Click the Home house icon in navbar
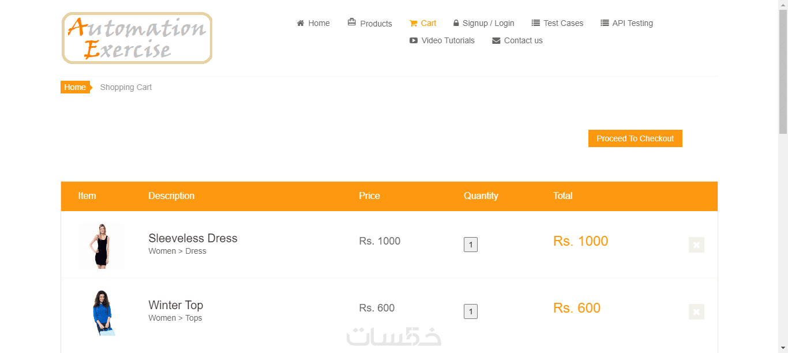 pyautogui.click(x=300, y=24)
